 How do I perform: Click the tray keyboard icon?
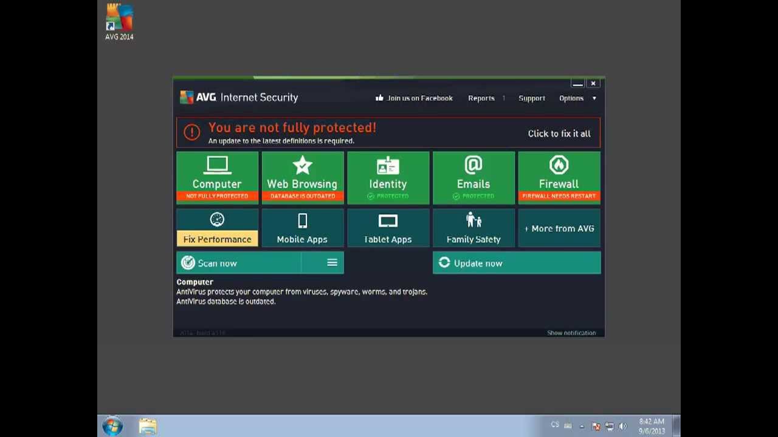coord(568,426)
